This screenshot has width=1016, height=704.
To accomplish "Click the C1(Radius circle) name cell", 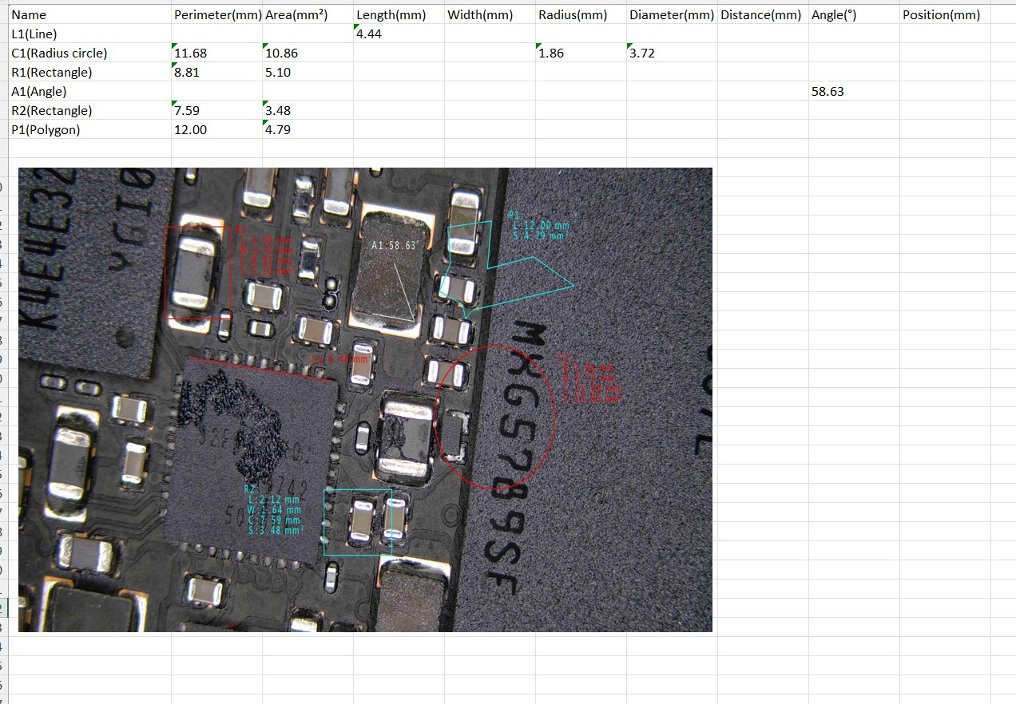I will 88,53.
